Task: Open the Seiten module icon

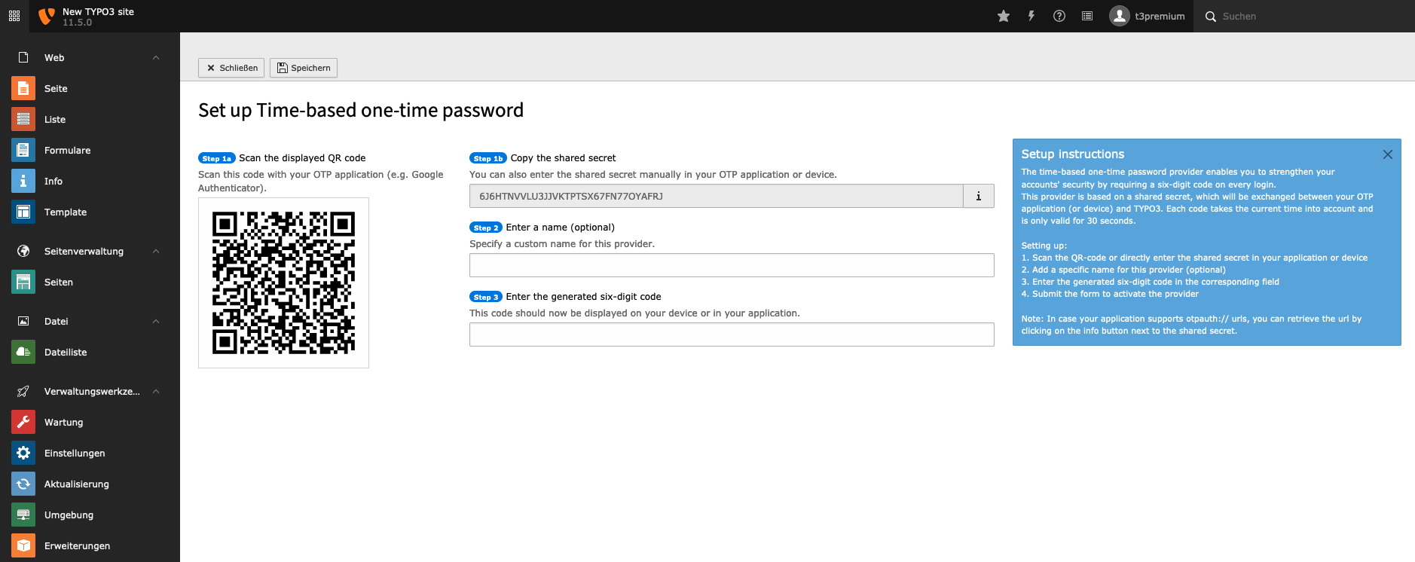Action: (x=23, y=282)
